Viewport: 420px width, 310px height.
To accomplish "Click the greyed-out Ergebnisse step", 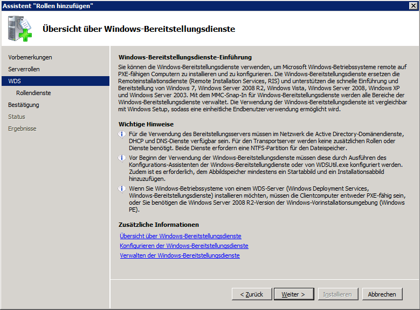I will click(22, 129).
